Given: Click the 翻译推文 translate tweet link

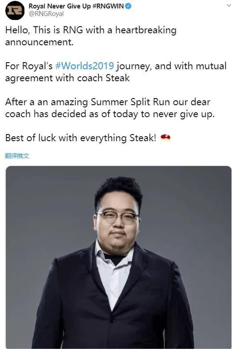Looking at the screenshot, I should pos(17,156).
